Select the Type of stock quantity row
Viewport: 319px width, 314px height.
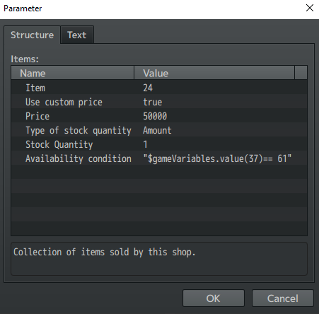pyautogui.click(x=159, y=130)
